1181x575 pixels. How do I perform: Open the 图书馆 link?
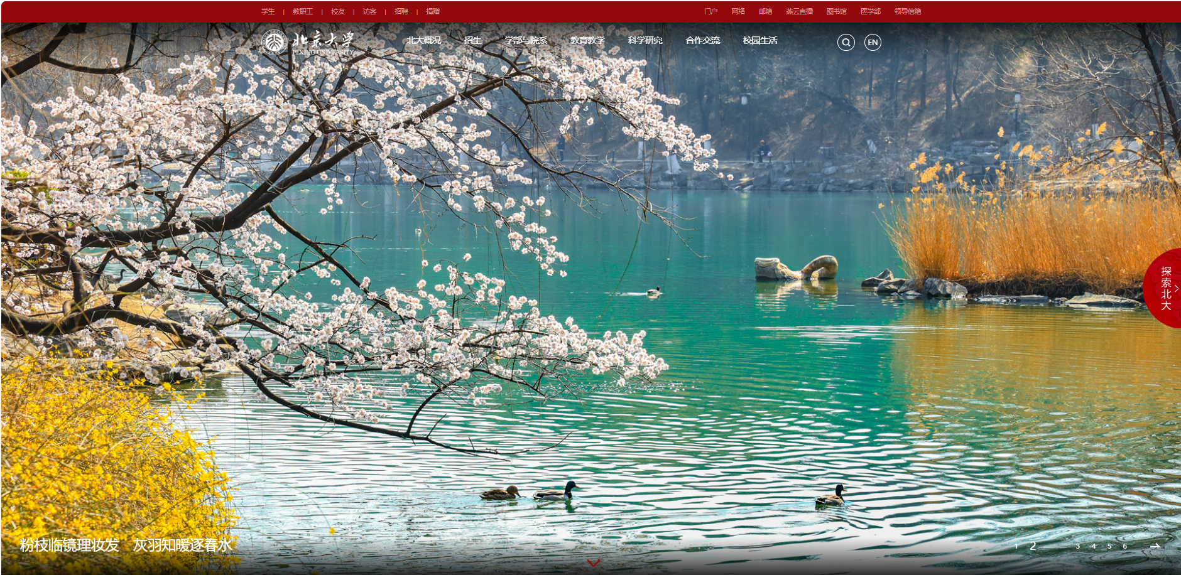click(836, 11)
